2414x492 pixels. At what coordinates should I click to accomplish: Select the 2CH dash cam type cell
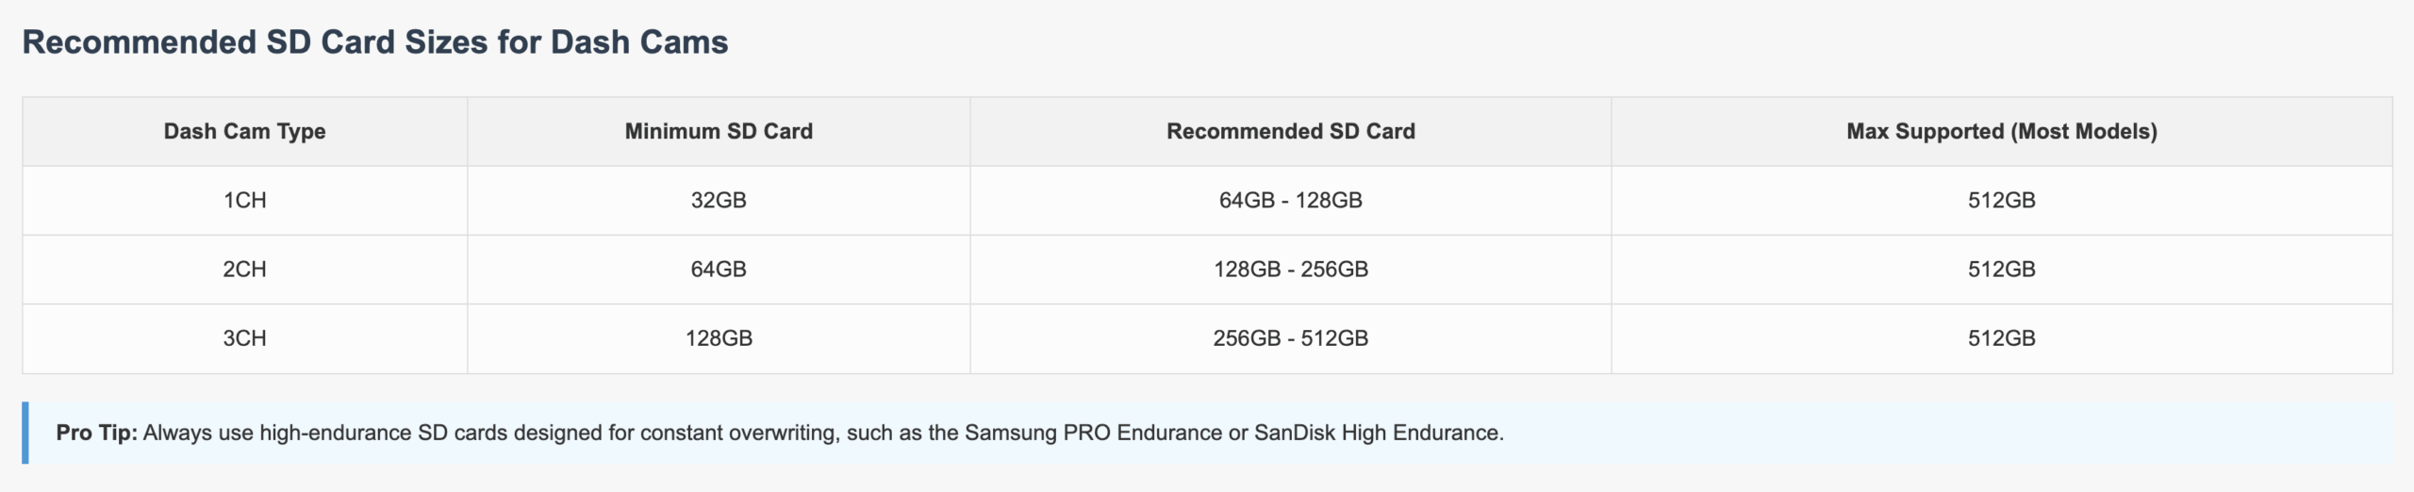(245, 269)
